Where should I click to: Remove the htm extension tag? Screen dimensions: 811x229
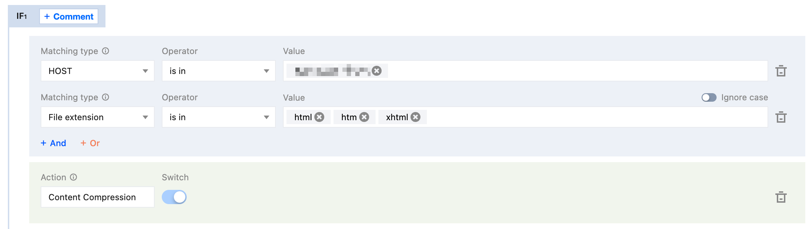pyautogui.click(x=364, y=117)
